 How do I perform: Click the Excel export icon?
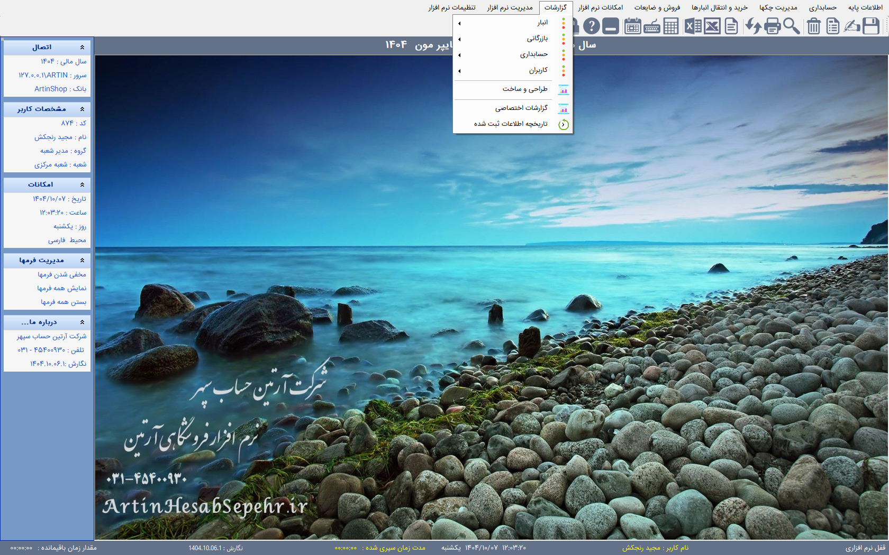click(693, 26)
